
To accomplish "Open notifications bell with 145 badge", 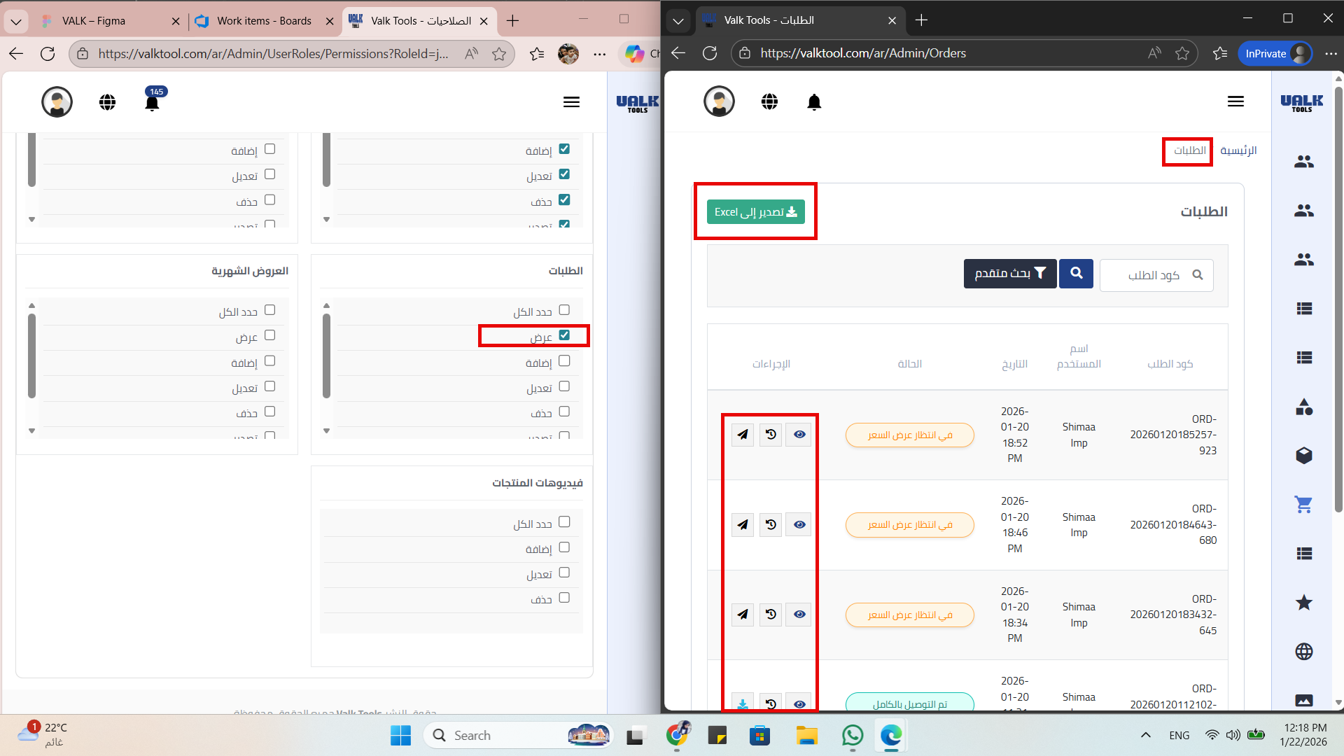I will [x=152, y=103].
